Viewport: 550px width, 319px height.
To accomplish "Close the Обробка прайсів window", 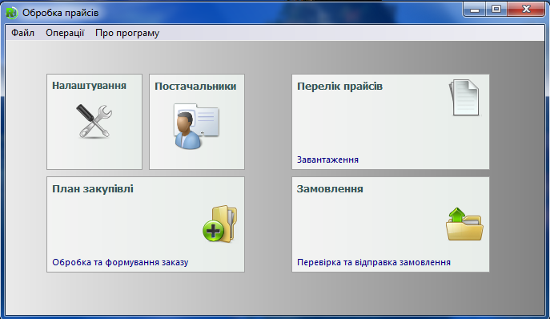I will click(x=526, y=9).
